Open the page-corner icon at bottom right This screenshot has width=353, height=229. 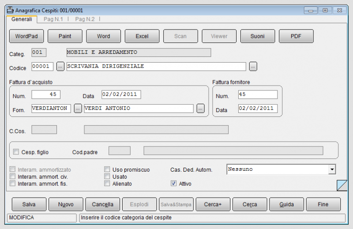342,185
